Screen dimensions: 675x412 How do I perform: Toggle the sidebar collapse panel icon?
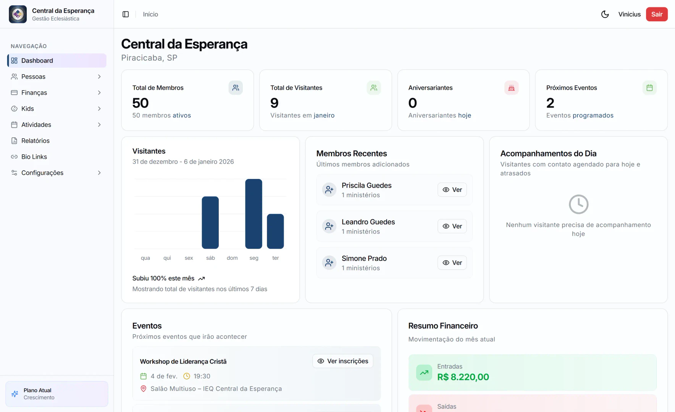click(126, 14)
